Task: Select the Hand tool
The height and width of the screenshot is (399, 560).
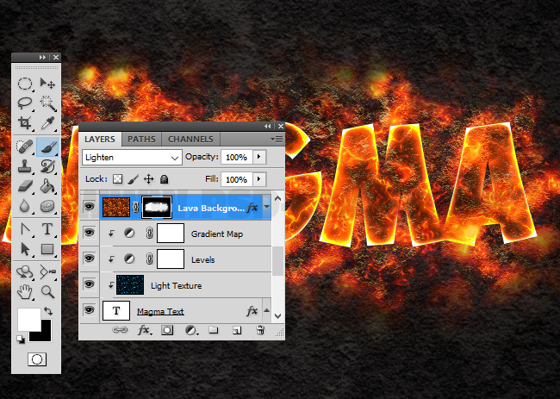Action: [x=25, y=292]
